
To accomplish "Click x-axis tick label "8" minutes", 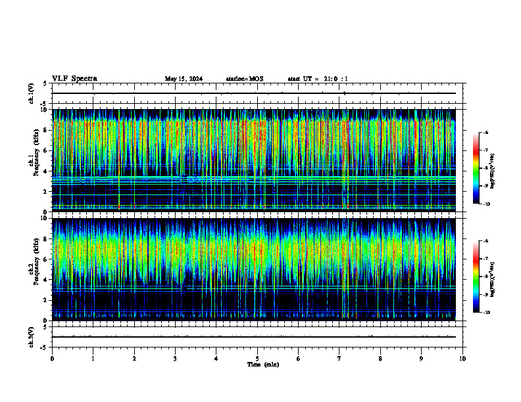I will pyautogui.click(x=380, y=359).
